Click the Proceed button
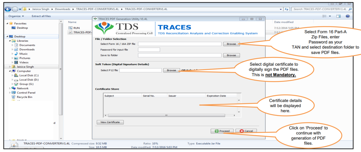This screenshot has height=152, width=361. tap(222, 131)
